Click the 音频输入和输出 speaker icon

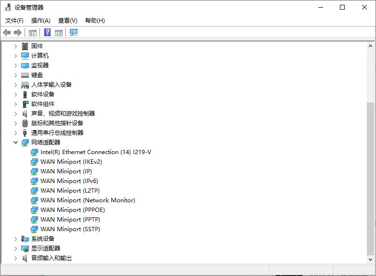coord(25,258)
